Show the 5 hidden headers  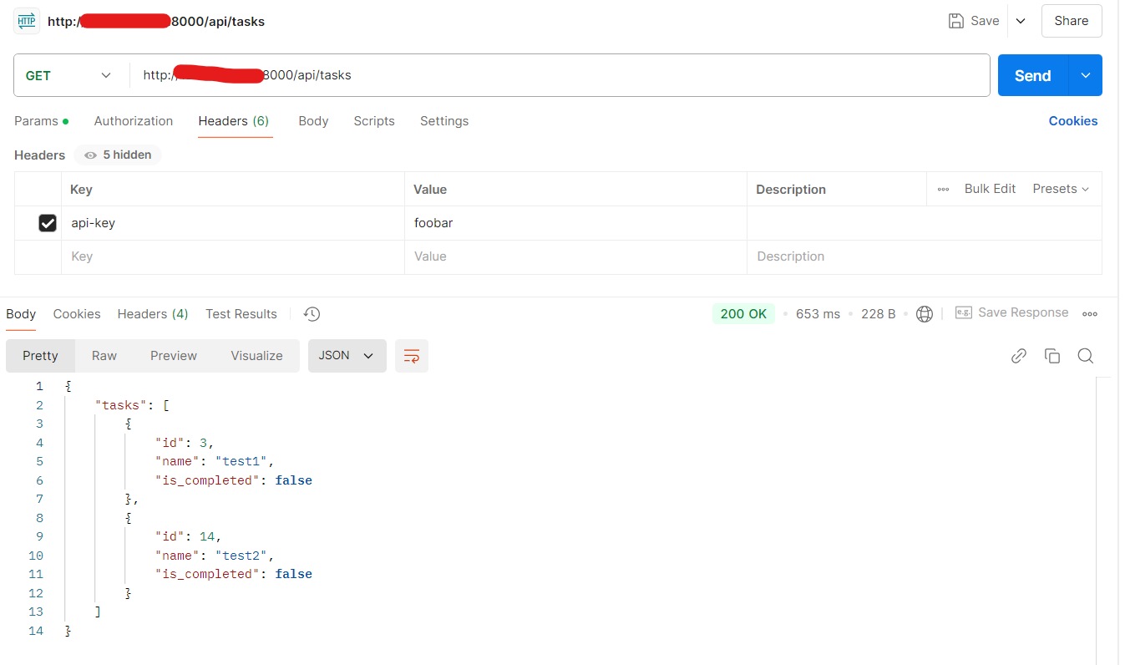click(x=118, y=155)
